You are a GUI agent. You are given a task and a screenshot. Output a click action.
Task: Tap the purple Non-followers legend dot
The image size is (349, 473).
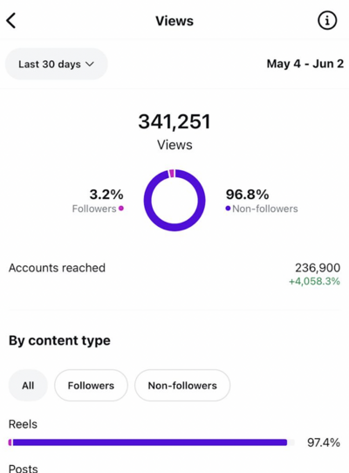228,209
